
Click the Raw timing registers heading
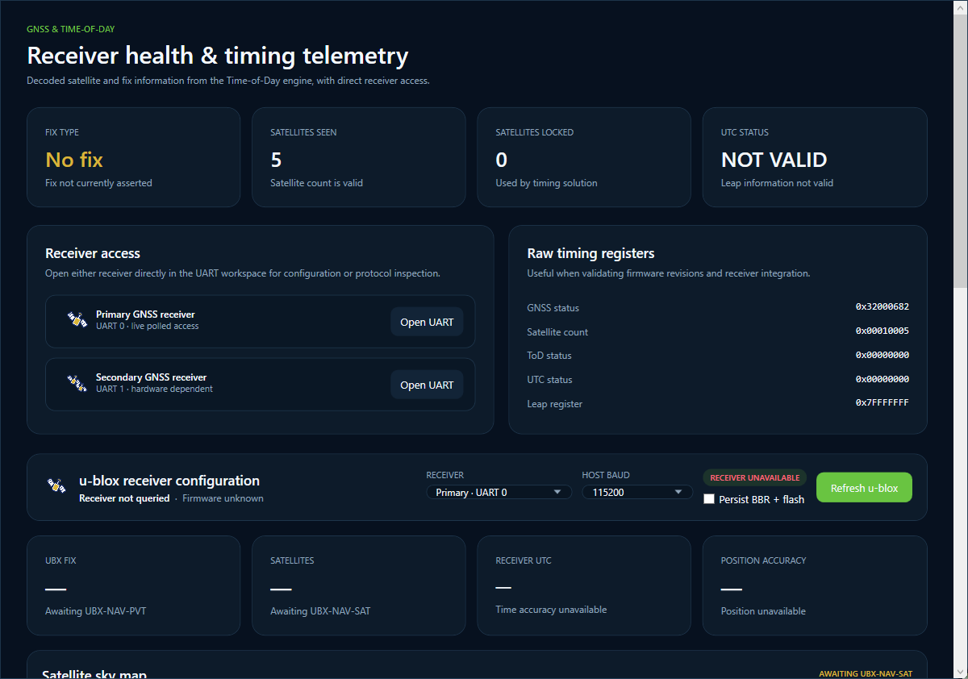(x=590, y=253)
